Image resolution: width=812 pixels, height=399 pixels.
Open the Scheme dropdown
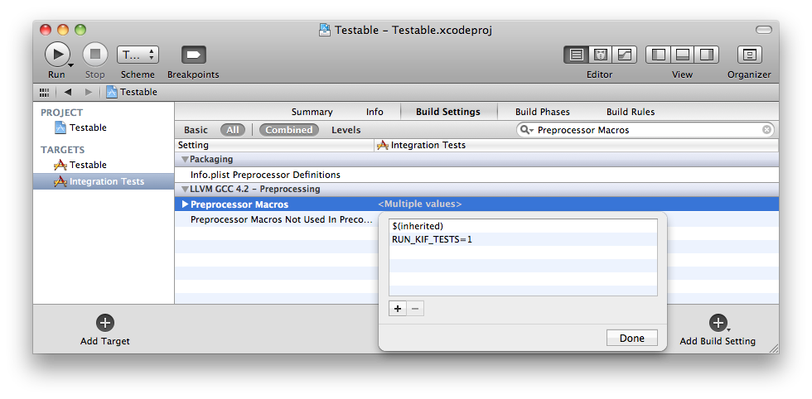[138, 55]
